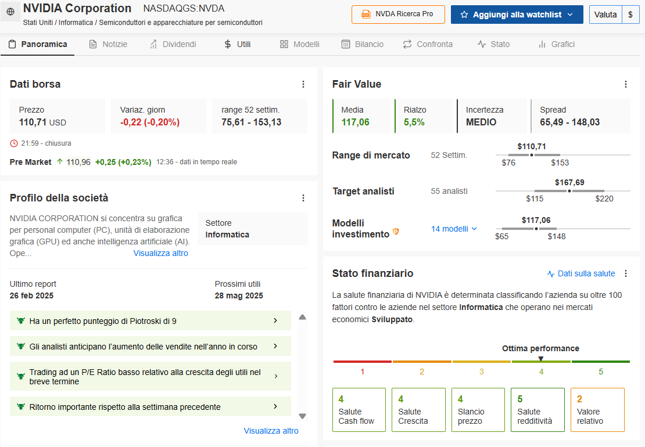Click the Ottima performance marker on health scale
645x447 pixels.
tap(541, 359)
